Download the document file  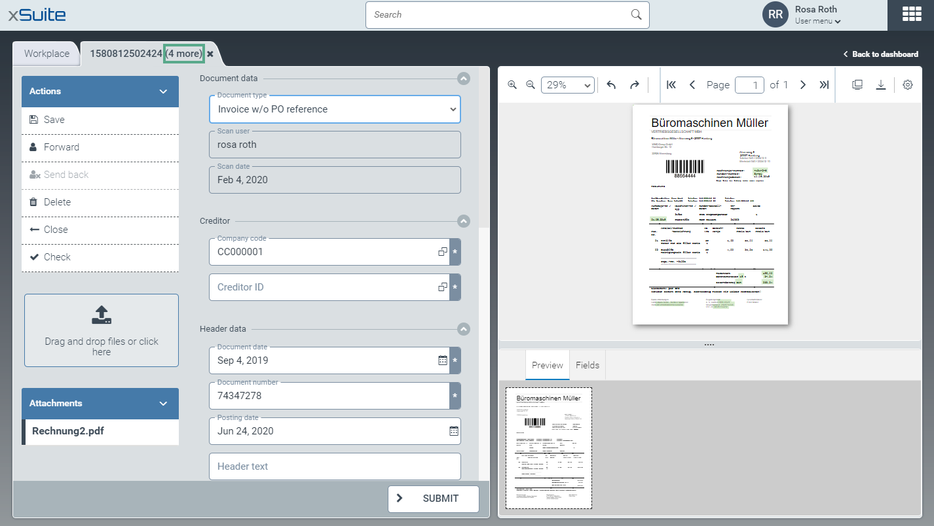click(881, 85)
